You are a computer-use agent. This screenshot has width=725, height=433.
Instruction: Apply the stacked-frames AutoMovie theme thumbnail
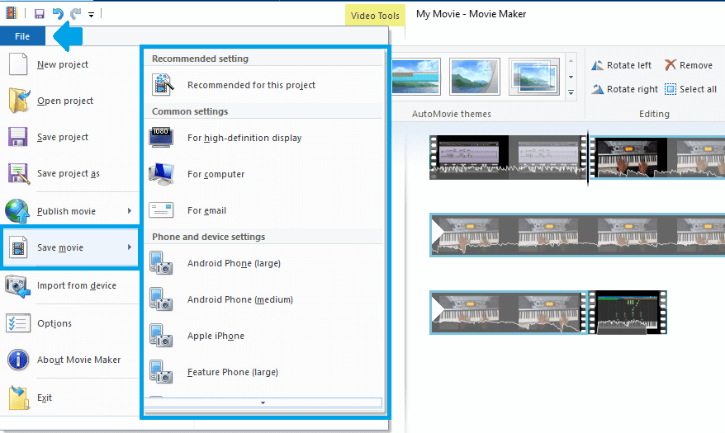pos(534,77)
